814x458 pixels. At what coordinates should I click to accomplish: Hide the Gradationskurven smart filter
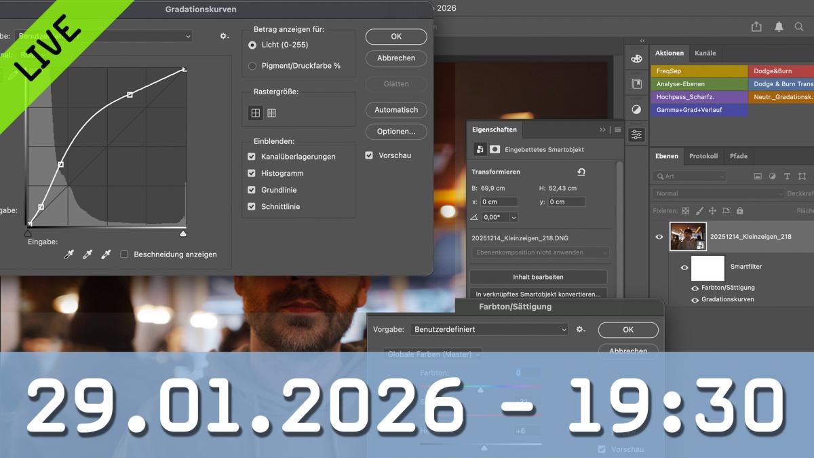(695, 299)
